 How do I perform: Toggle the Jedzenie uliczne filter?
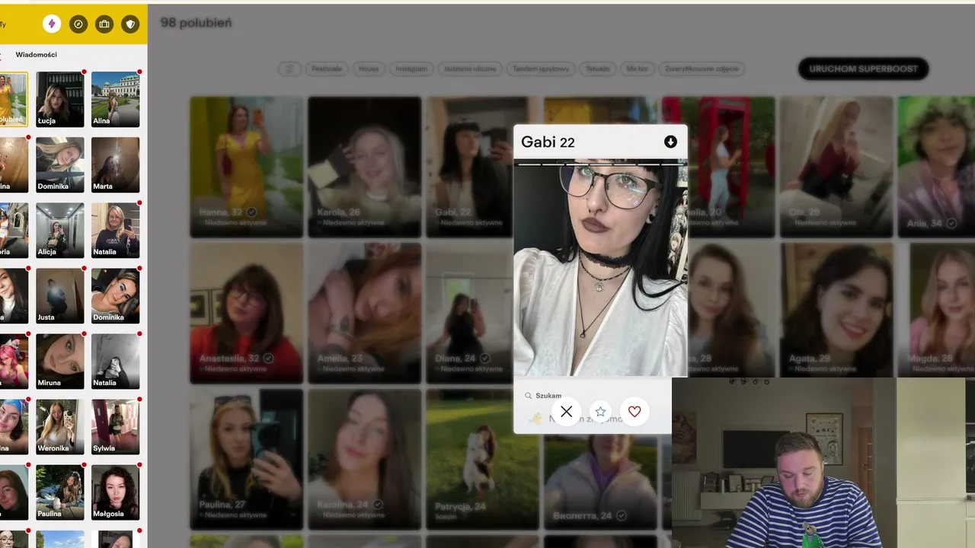point(469,68)
